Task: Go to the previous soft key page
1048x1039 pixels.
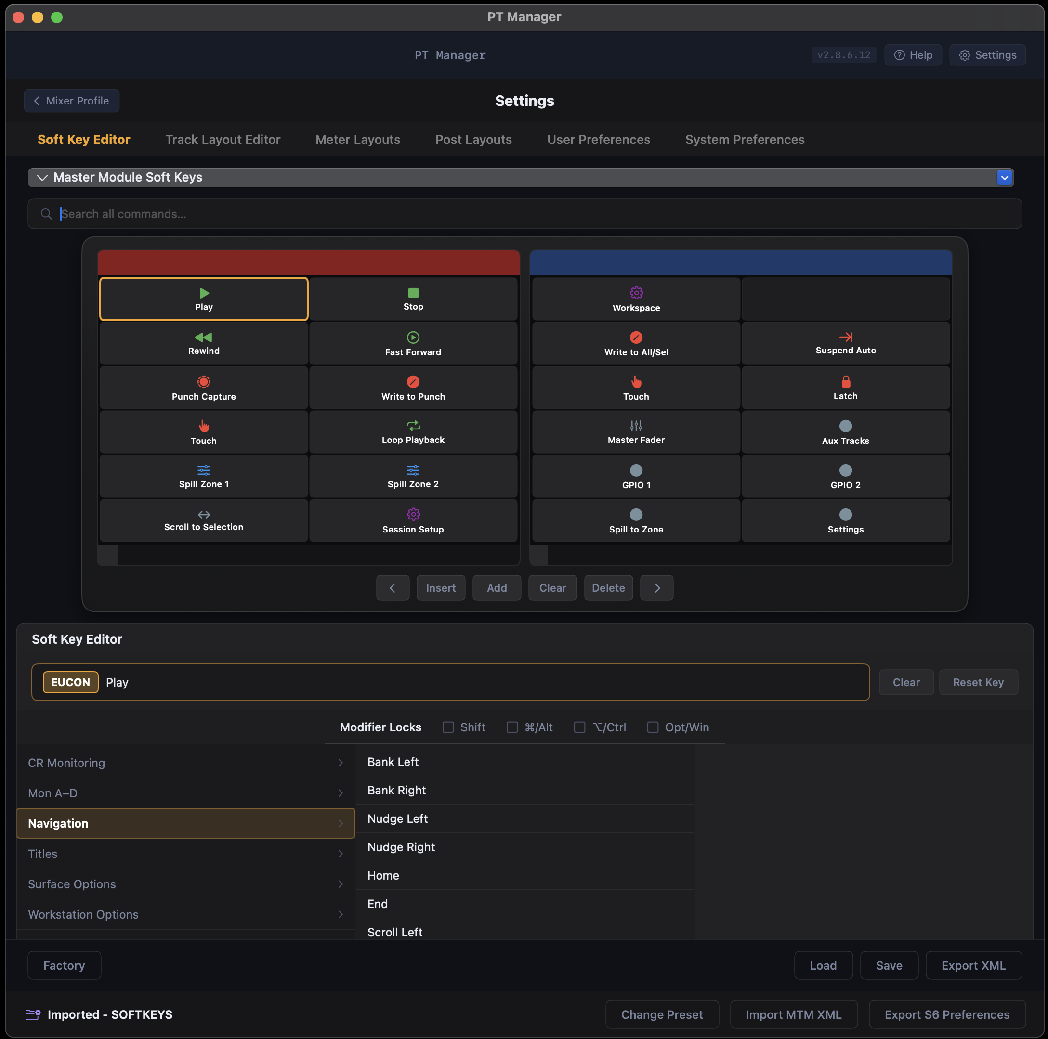Action: (392, 588)
